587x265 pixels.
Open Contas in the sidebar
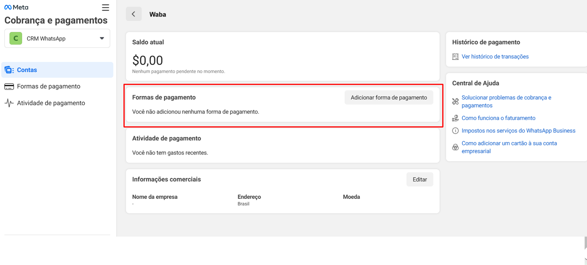pyautogui.click(x=27, y=69)
